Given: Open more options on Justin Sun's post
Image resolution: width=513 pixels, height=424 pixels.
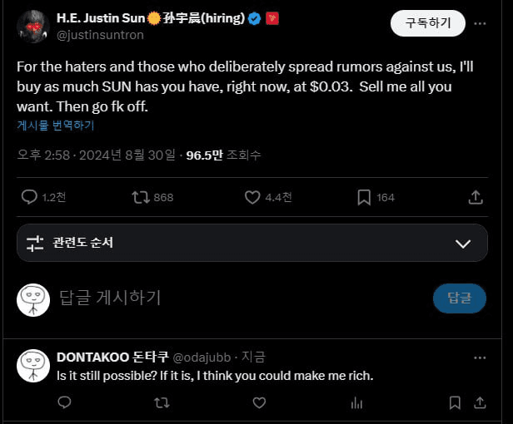Looking at the screenshot, I should (480, 23).
